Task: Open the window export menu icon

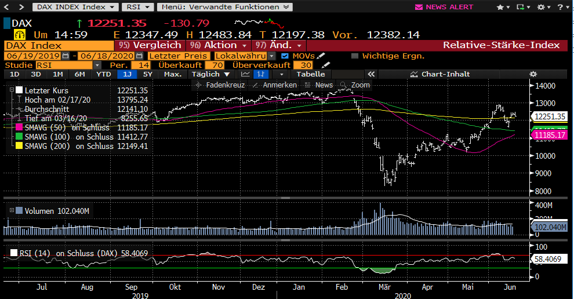Action: point(523,7)
